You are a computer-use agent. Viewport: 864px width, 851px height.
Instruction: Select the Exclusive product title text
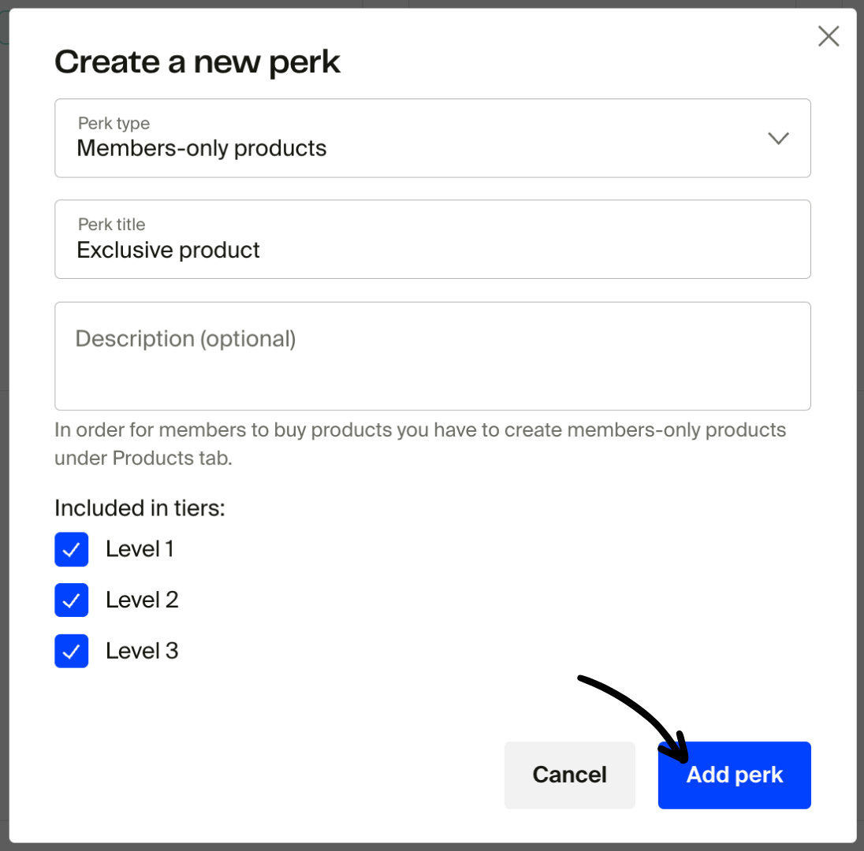pyautogui.click(x=168, y=250)
